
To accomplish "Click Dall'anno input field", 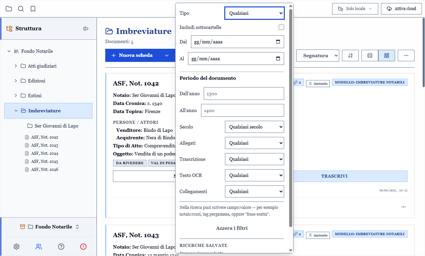I will pos(244,94).
